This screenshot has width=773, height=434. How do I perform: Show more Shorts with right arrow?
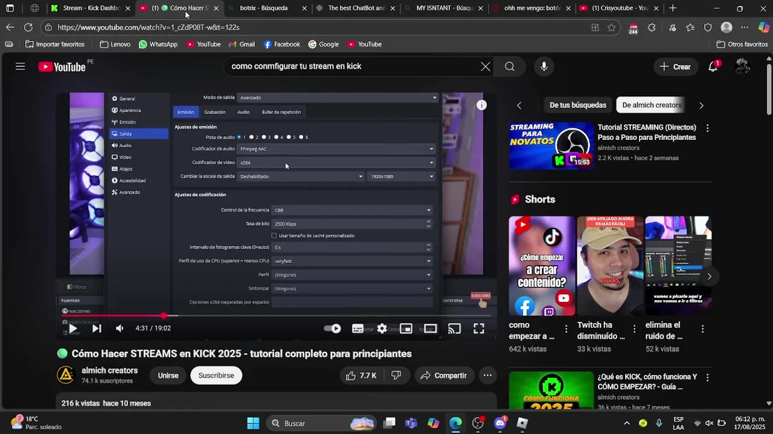(709, 276)
